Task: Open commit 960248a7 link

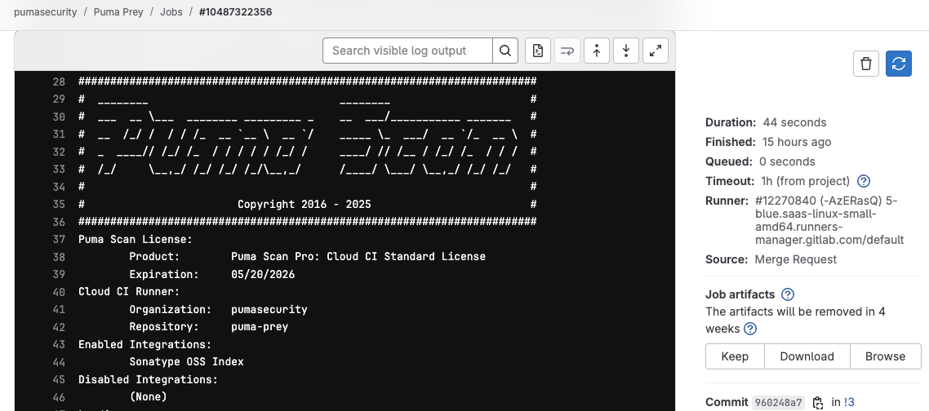Action: point(778,403)
